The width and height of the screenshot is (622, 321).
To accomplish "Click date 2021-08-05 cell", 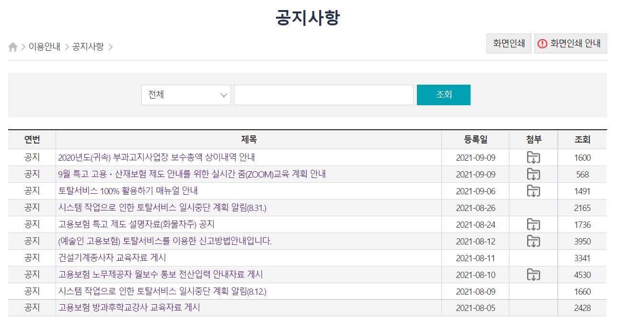I will 475,308.
